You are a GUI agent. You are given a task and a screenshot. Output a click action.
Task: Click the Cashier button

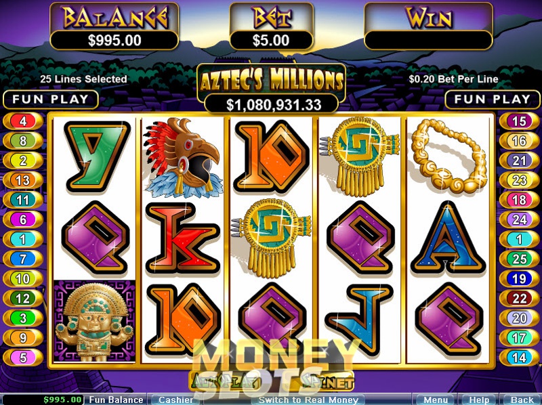click(175, 400)
